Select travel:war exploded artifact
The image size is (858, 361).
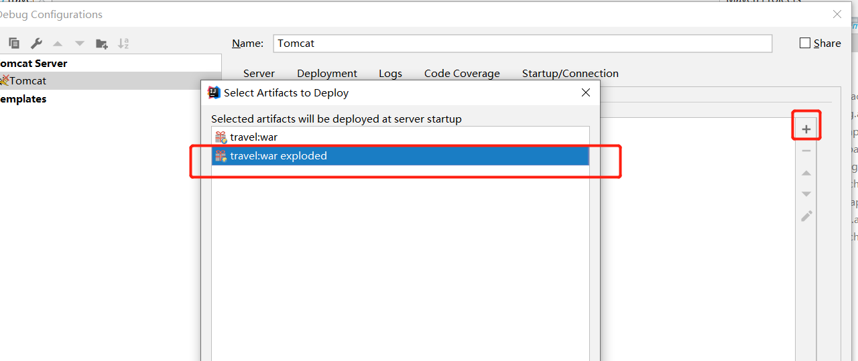[400, 156]
